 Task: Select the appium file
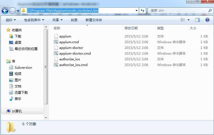tap(65, 36)
